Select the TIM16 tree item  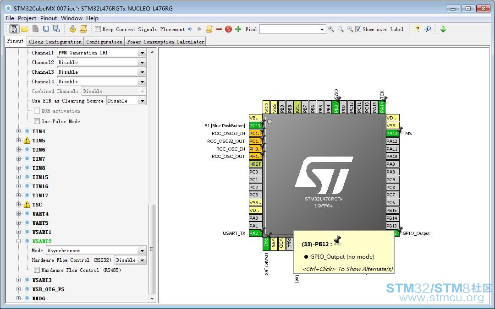40,186
